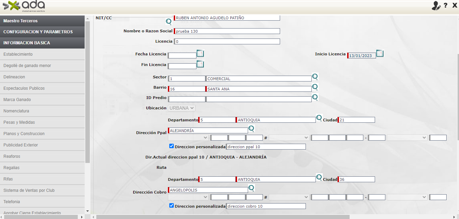This screenshot has width=459, height=219.
Task: Click the Nombre o Razon Social field
Action: click(227, 31)
